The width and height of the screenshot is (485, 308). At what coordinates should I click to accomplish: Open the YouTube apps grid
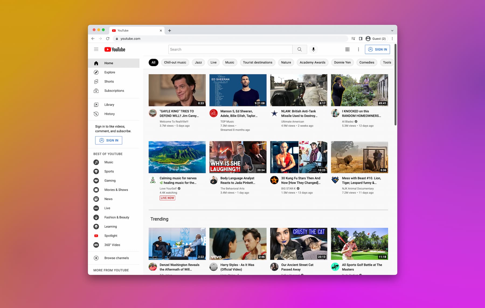tap(347, 49)
